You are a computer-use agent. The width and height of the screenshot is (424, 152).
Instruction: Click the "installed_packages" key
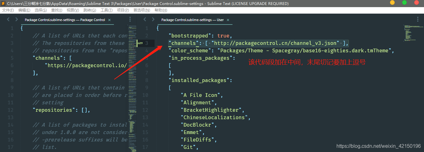click(x=199, y=80)
